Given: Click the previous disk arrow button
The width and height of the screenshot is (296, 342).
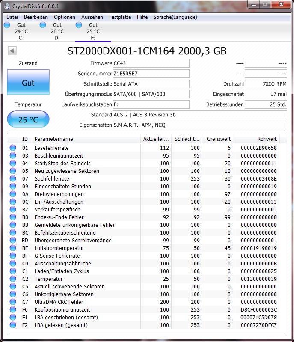Looking at the screenshot, I should click(12, 51).
